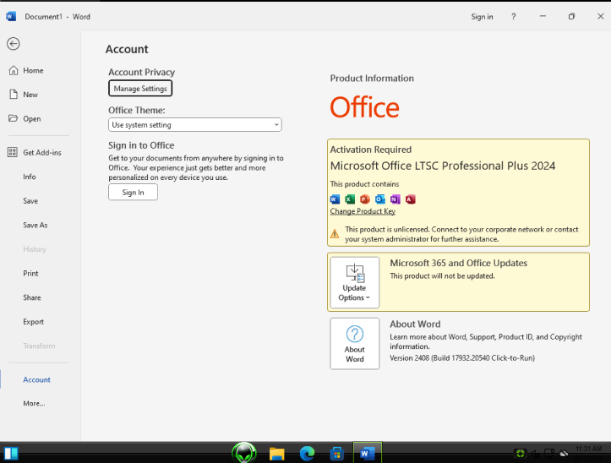Expand the Office Theme dropdown
The height and width of the screenshot is (463, 611).
point(195,125)
